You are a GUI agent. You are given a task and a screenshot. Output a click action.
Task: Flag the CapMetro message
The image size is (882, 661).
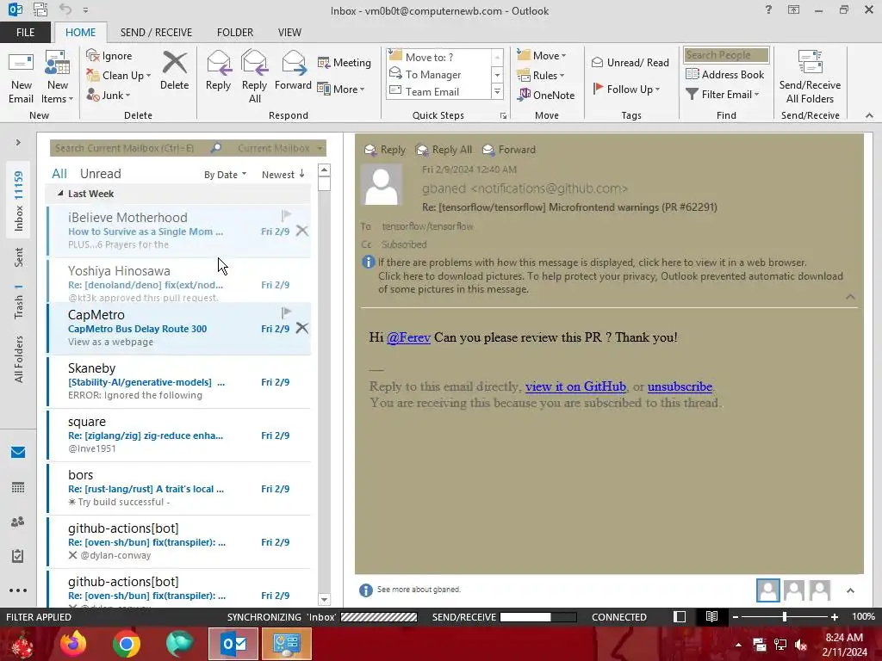[286, 312]
